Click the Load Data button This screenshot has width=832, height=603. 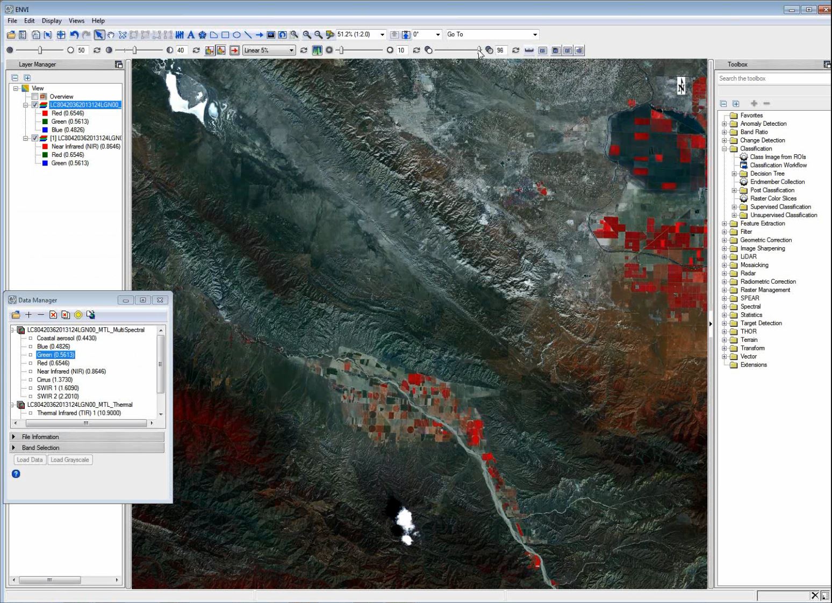pos(30,460)
